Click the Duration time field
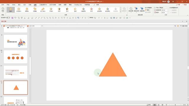The image size is (189, 106). (x=164, y=10)
